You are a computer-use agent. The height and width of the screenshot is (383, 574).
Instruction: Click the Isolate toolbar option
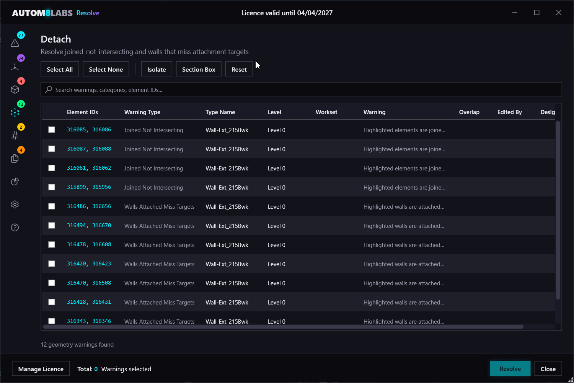click(x=156, y=69)
